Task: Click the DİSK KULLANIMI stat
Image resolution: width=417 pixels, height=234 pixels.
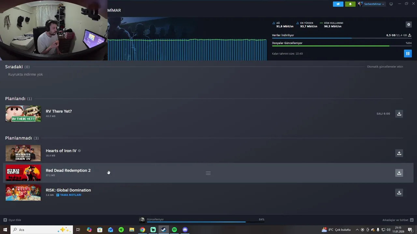Action: tap(332, 25)
